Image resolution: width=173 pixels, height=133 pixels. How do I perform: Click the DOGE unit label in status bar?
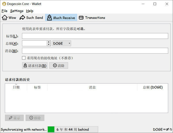coord(158,129)
